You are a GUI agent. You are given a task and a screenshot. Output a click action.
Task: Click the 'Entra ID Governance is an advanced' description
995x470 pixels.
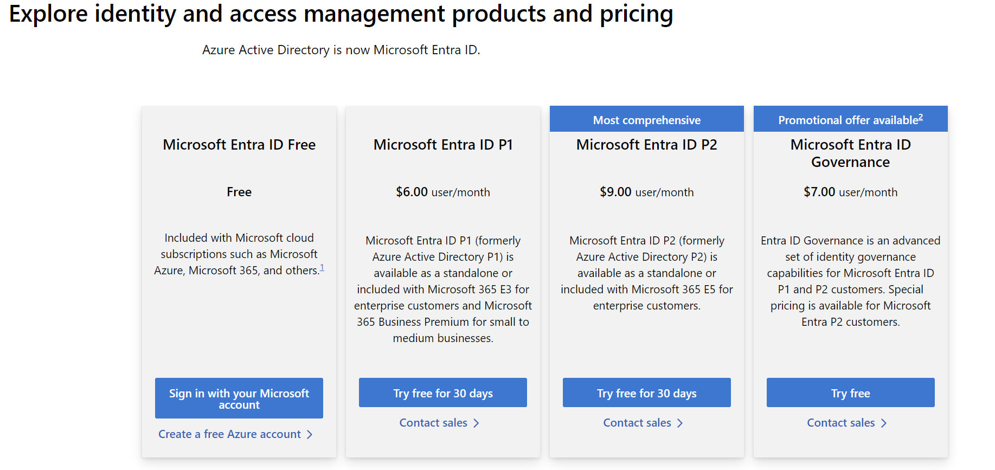pyautogui.click(x=851, y=281)
